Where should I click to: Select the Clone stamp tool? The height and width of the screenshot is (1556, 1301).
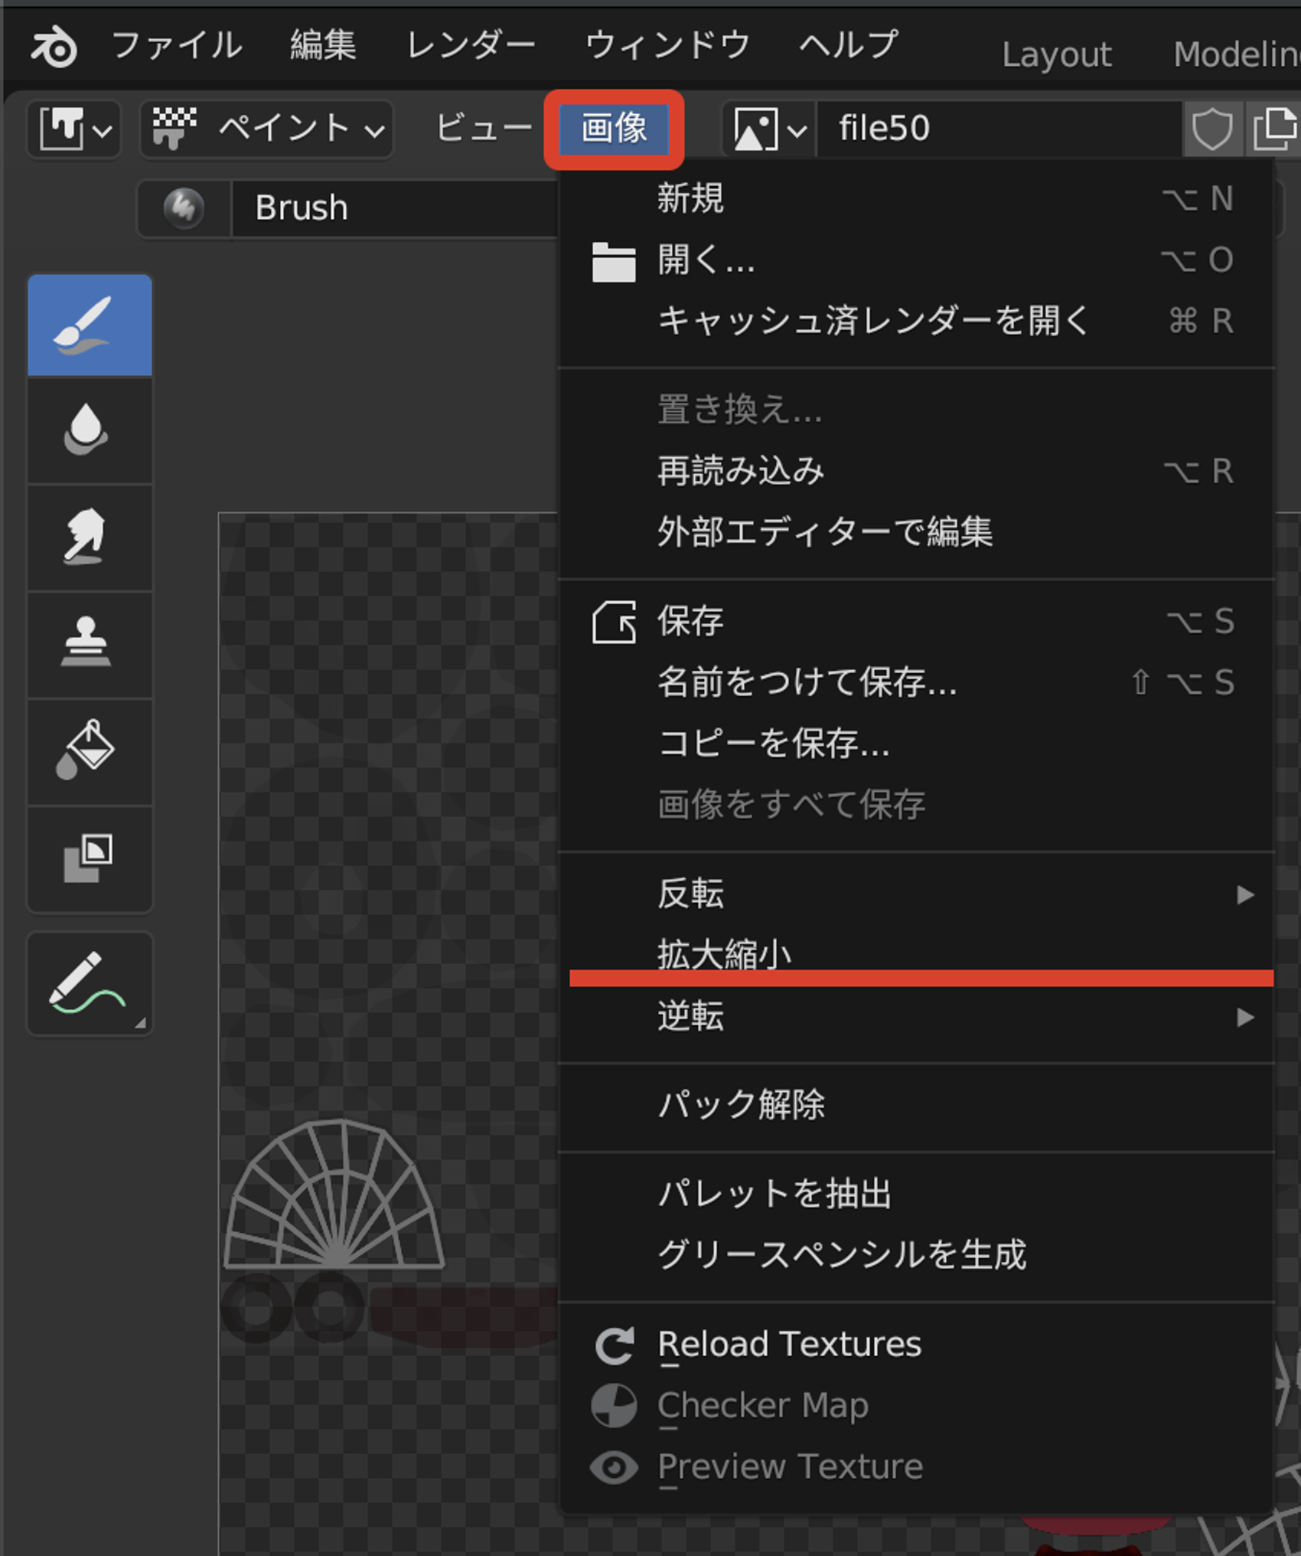click(x=90, y=645)
